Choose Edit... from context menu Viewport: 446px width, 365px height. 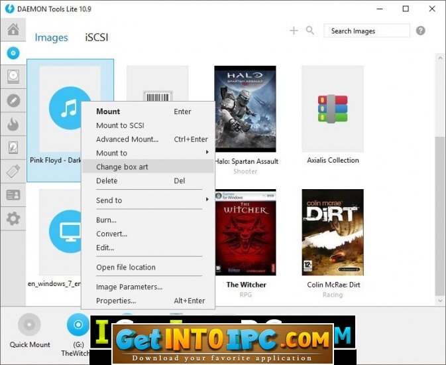pos(148,248)
